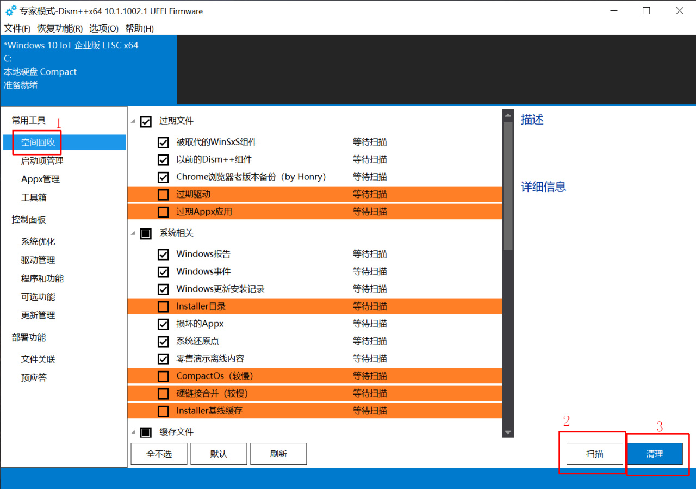Open 文件关联 in the sidebar
This screenshot has width=696, height=489.
click(x=38, y=360)
